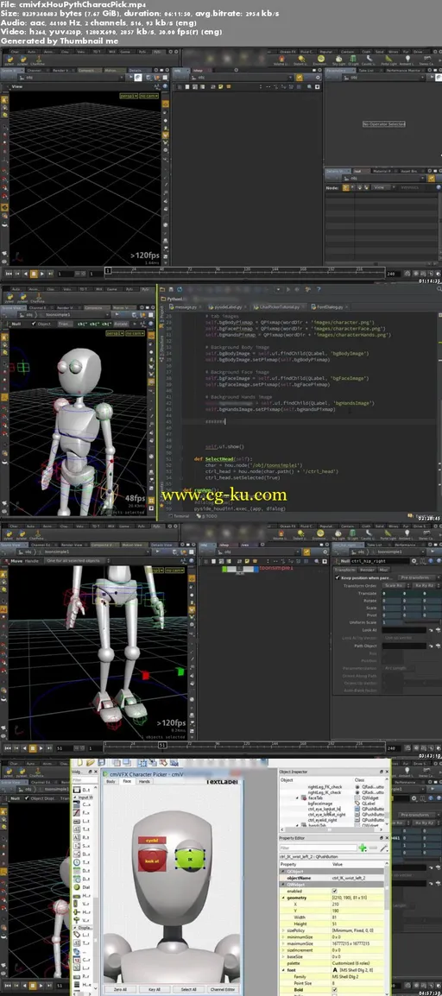Screen dimensions: 442x996
Task: Click green IK button on robot face
Action: pyautogui.click(x=189, y=859)
